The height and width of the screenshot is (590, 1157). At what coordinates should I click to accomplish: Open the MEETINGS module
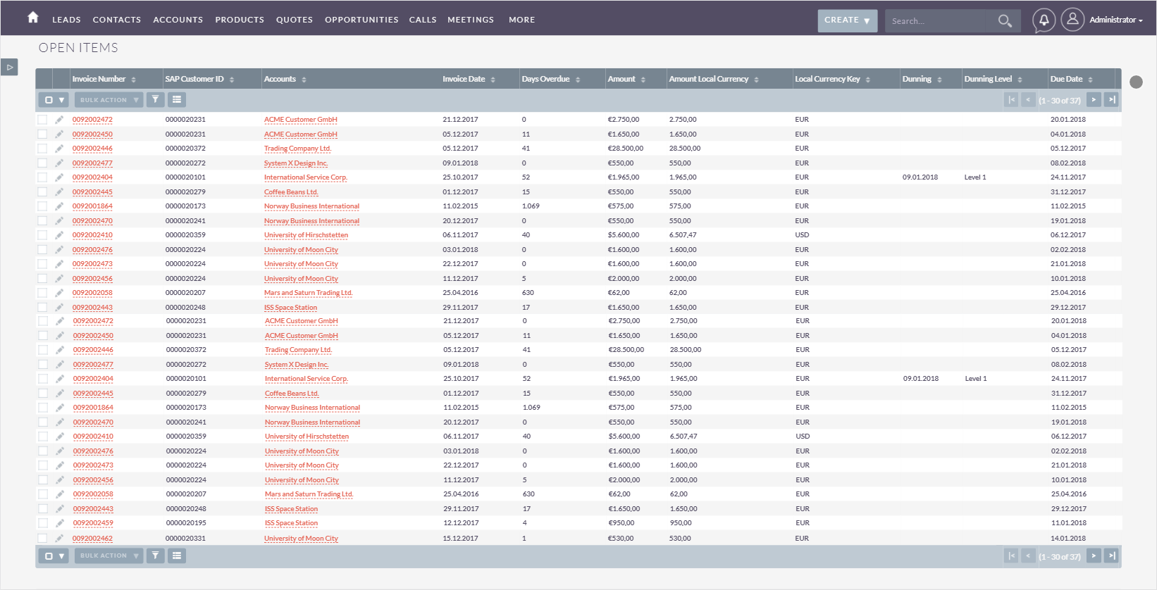click(471, 20)
